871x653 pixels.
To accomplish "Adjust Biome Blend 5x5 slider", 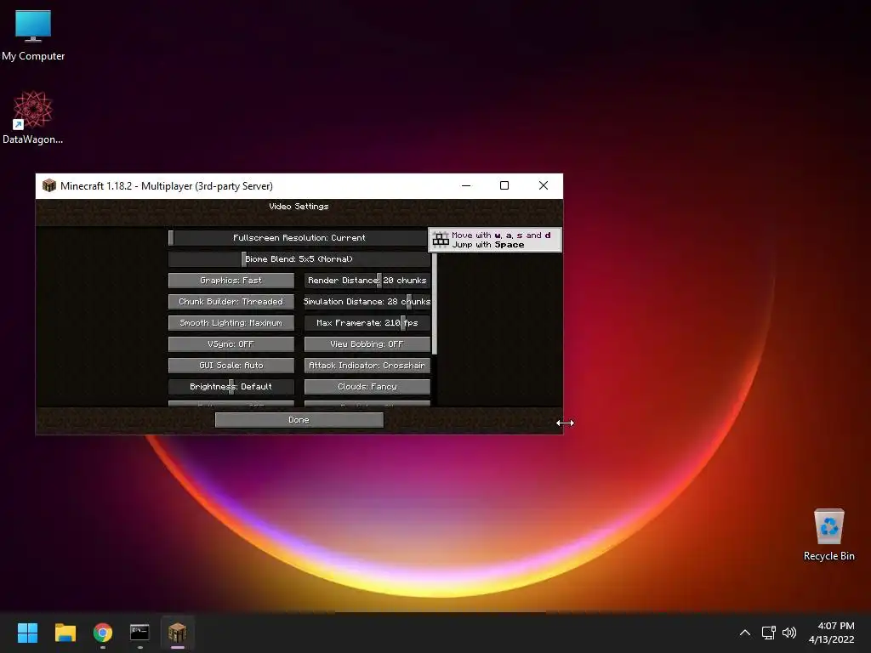I will [x=299, y=259].
